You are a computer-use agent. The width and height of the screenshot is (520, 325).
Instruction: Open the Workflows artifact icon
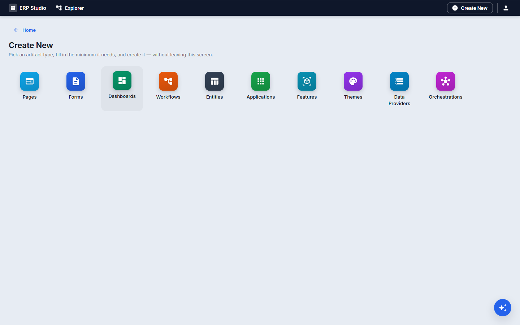tap(168, 81)
